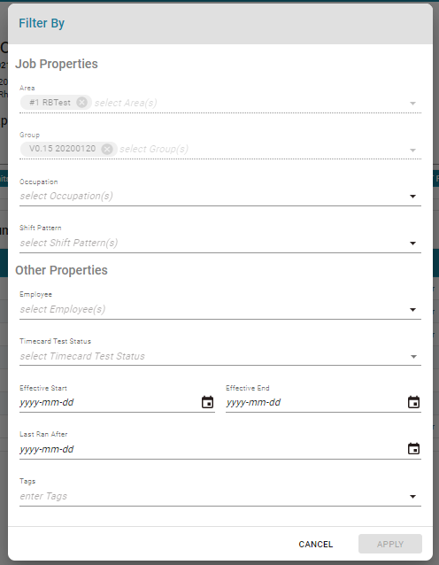Click the select Occupation(s) field
The height and width of the screenshot is (565, 439).
click(212, 196)
